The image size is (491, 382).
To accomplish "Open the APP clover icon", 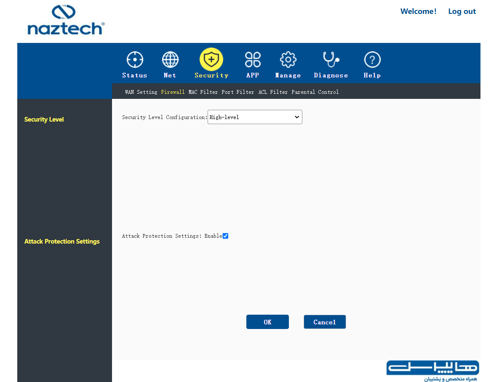I will click(253, 59).
